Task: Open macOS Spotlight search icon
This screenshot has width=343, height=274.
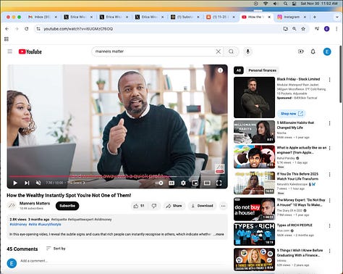Action: (285, 4)
